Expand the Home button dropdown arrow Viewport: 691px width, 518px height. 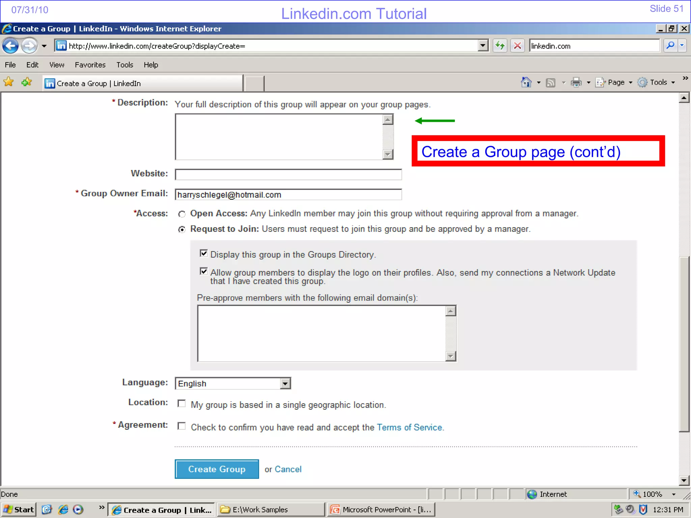point(538,83)
